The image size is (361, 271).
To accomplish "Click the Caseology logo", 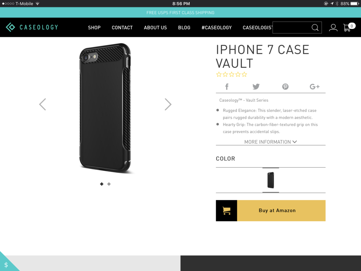I will point(32,27).
